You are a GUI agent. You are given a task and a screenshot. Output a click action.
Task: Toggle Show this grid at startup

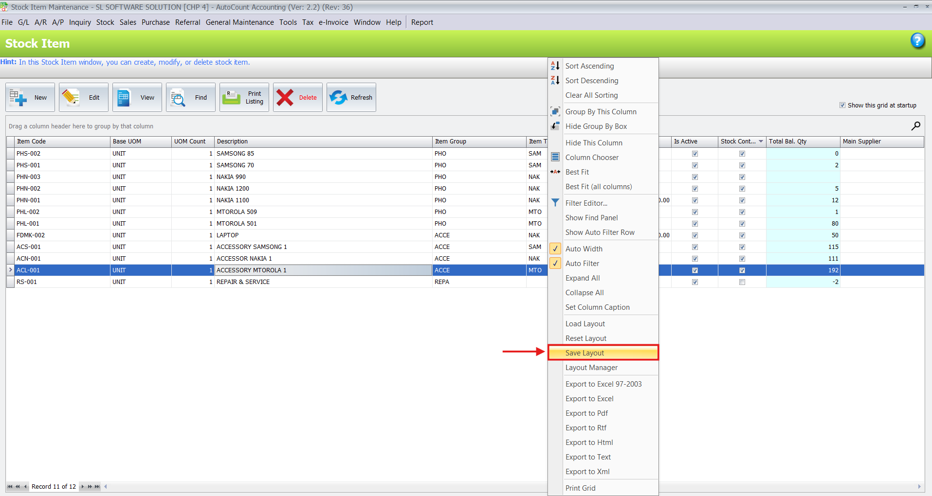click(842, 105)
